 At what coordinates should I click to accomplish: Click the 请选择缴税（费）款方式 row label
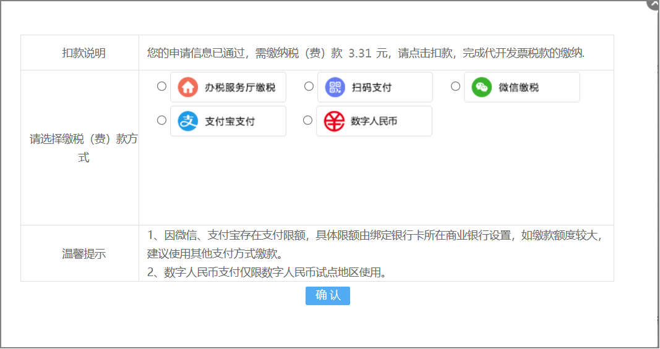[x=84, y=148]
